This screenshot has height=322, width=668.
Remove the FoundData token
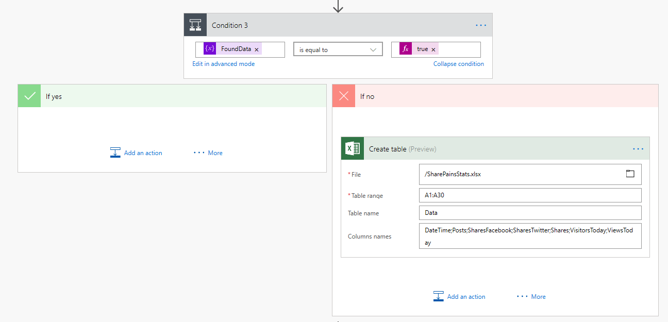click(x=257, y=49)
